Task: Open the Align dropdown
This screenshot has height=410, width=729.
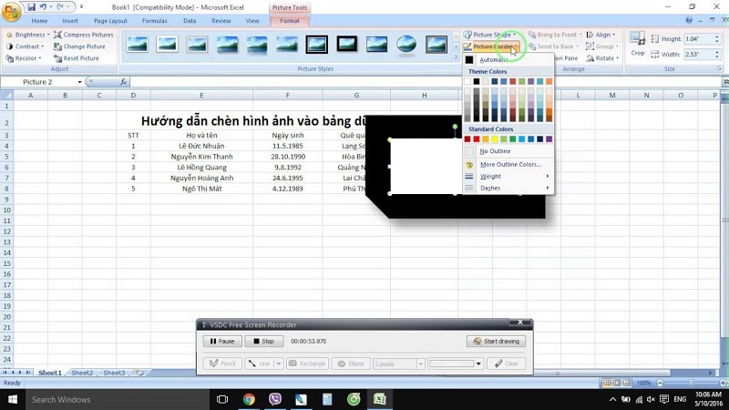Action: tap(601, 35)
